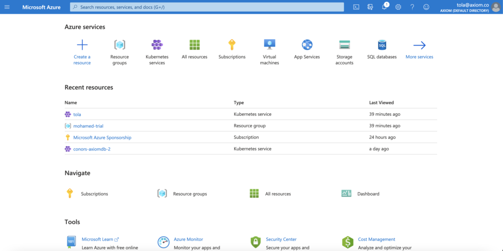
Task: Open All resources grid icon in Azure services
Action: point(195,45)
